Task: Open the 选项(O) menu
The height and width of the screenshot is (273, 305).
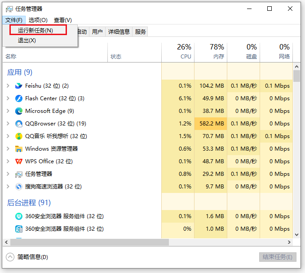Action: [x=38, y=20]
